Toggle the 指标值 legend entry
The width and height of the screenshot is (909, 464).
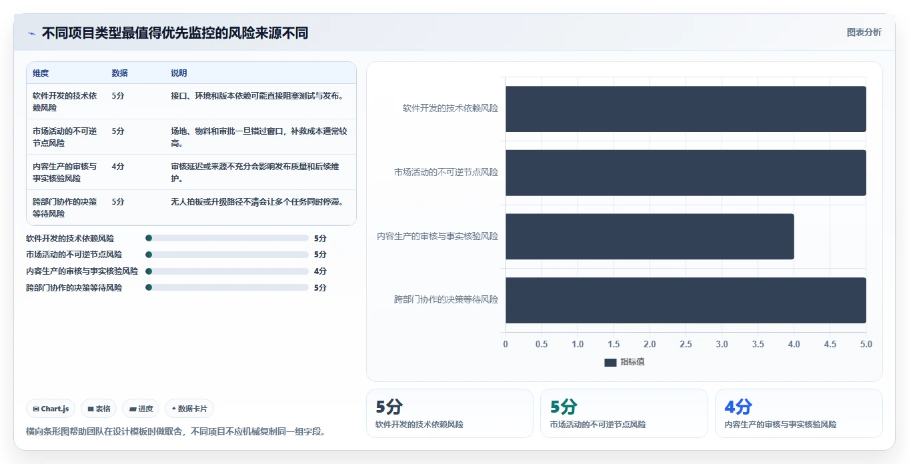point(624,362)
